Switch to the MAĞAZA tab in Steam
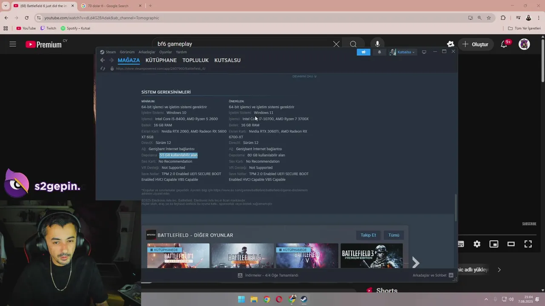Screen dimensions: 545x306 point(129,60)
